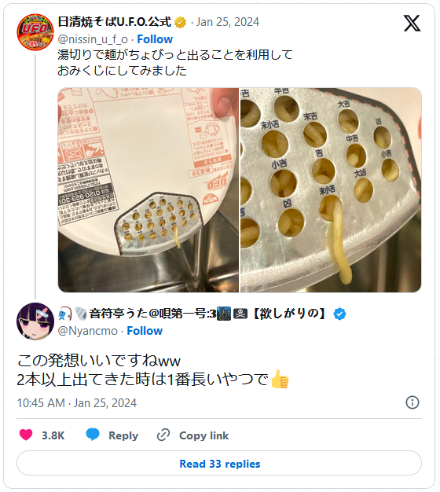Click the gold verified badge
This screenshot has width=440, height=492.
tap(180, 22)
